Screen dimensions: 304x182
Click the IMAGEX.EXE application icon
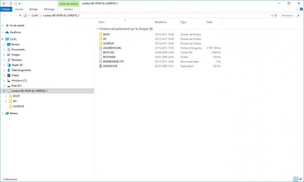(x=101, y=66)
